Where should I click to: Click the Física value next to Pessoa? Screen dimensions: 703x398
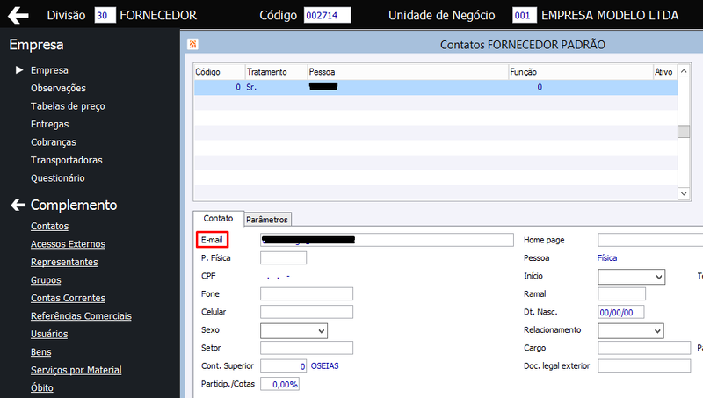click(607, 257)
